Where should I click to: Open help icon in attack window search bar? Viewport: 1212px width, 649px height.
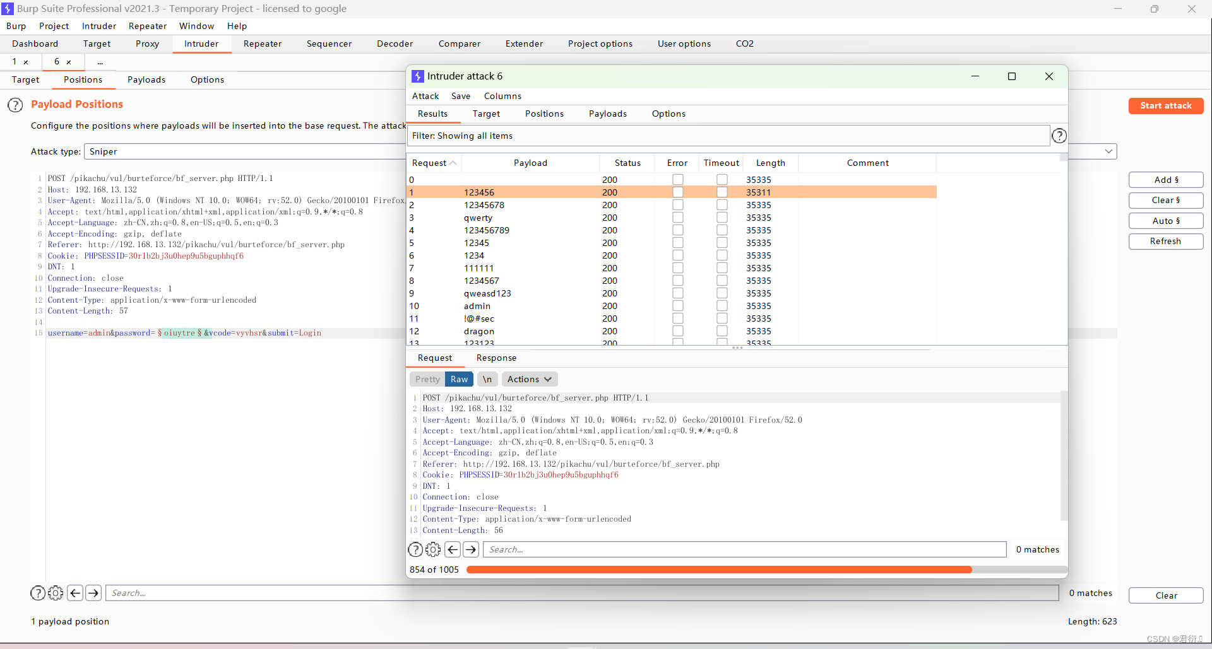pyautogui.click(x=415, y=549)
